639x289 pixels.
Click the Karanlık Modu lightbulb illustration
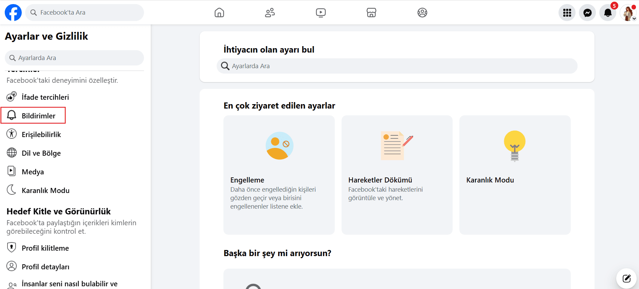[515, 146]
